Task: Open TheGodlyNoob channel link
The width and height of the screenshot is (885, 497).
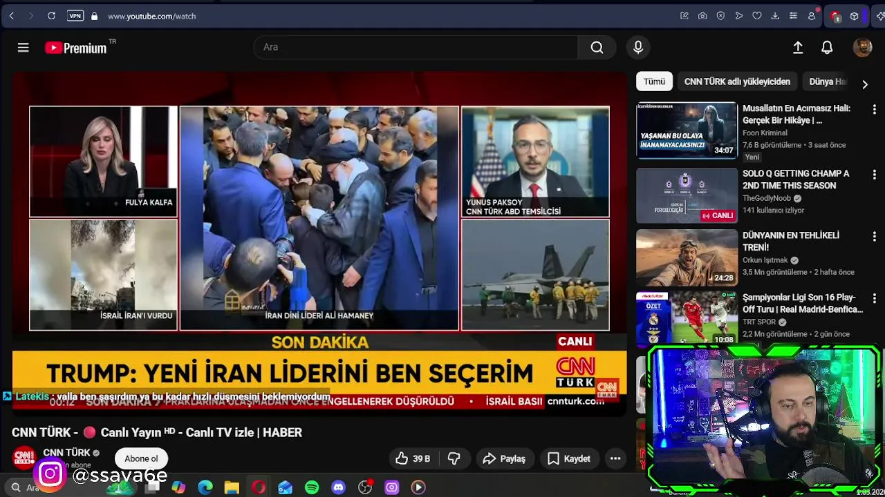Action: 767,198
